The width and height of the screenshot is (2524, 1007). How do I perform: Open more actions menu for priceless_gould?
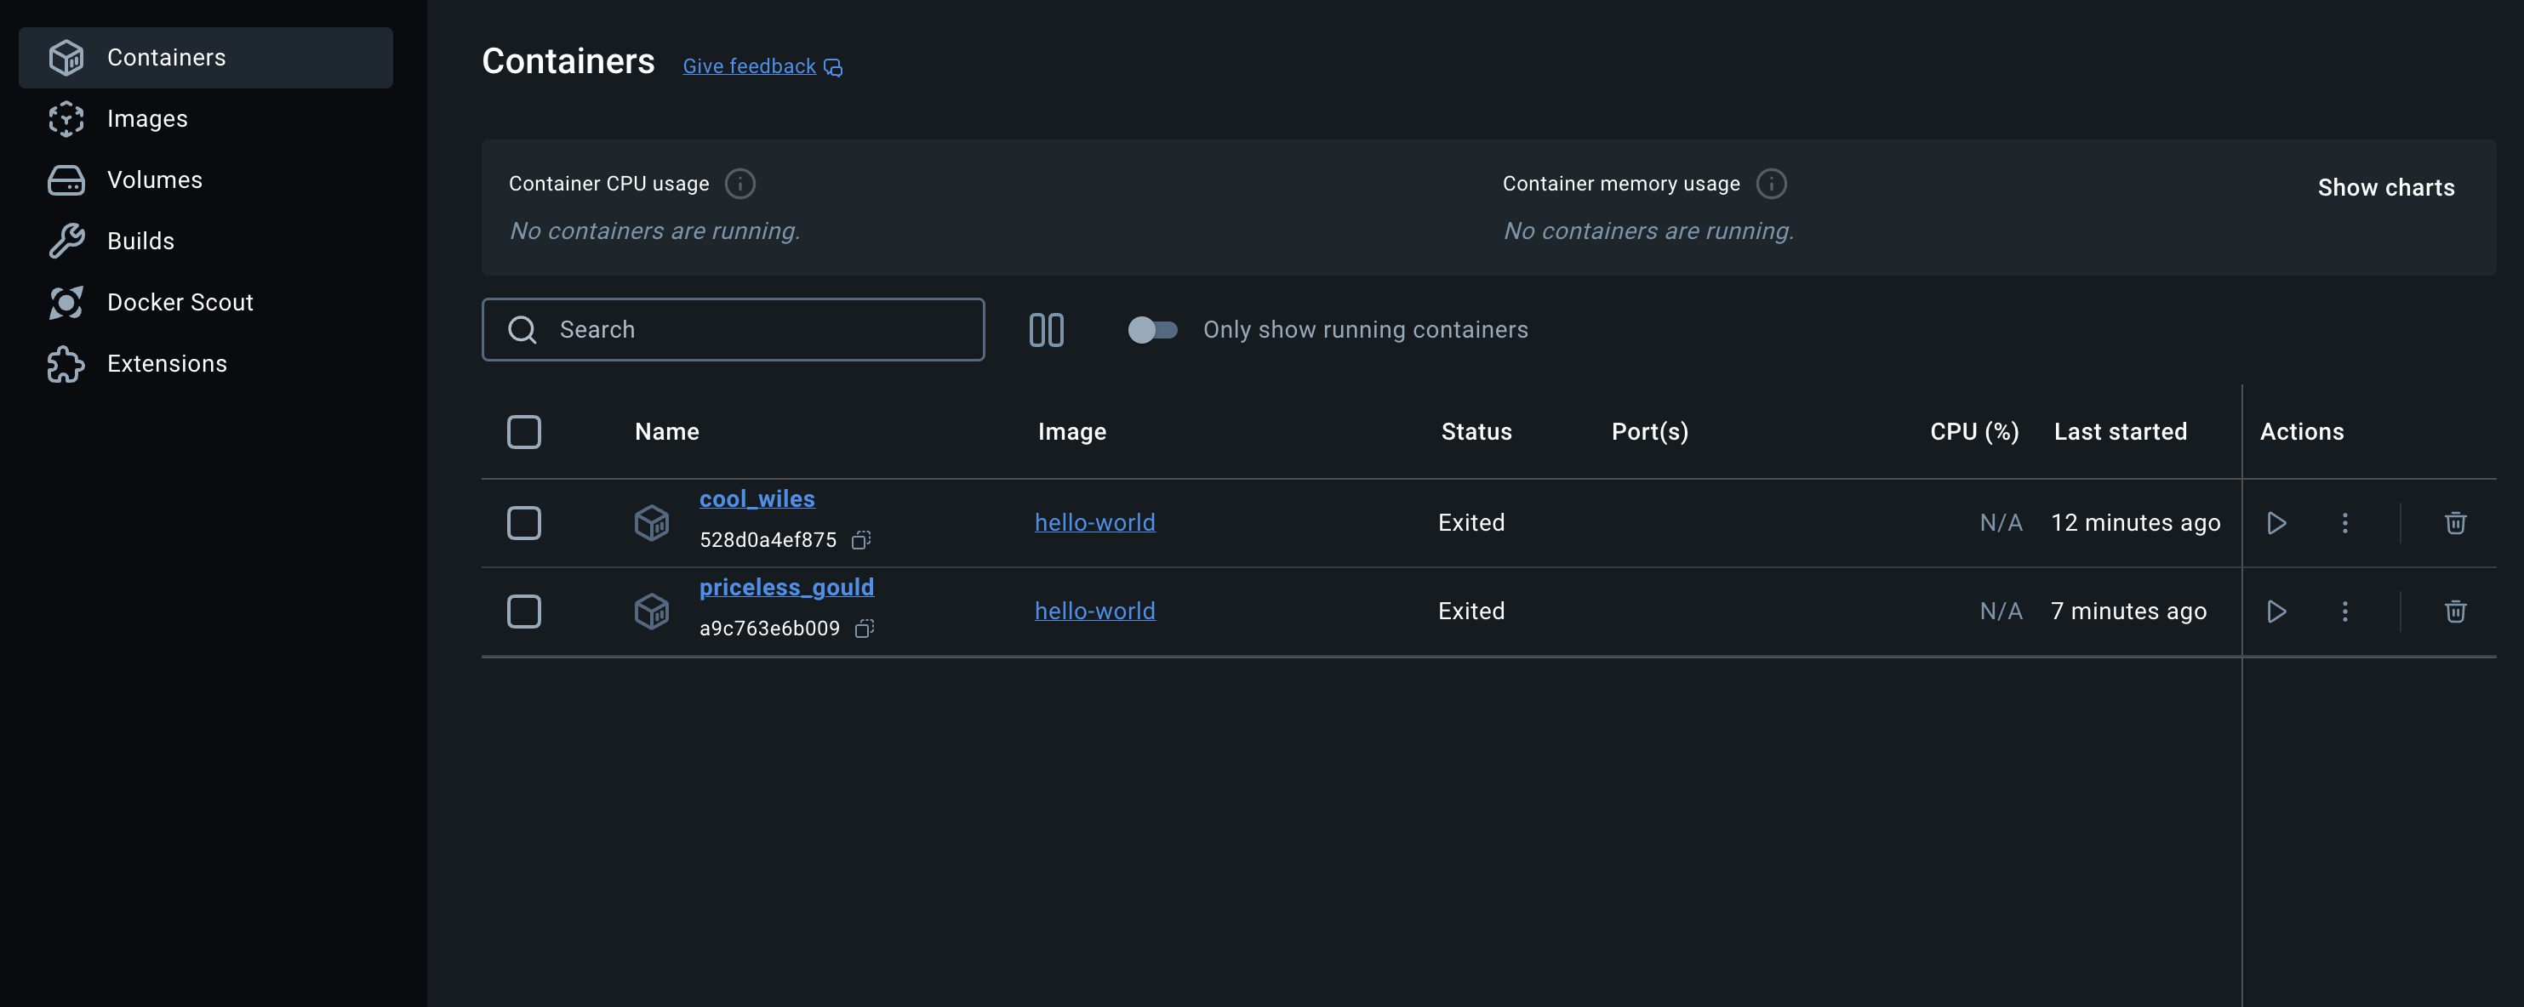2344,612
